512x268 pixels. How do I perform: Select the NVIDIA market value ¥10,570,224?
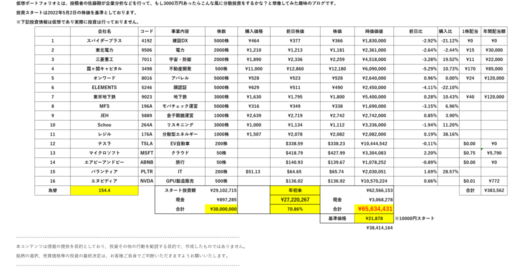374,181
